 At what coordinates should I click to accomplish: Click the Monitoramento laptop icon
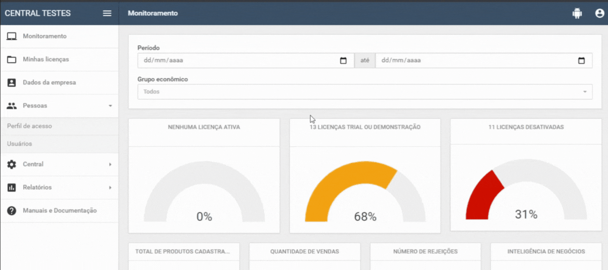[x=12, y=37]
